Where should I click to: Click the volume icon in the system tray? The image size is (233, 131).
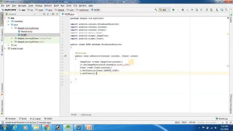[x=216, y=128]
